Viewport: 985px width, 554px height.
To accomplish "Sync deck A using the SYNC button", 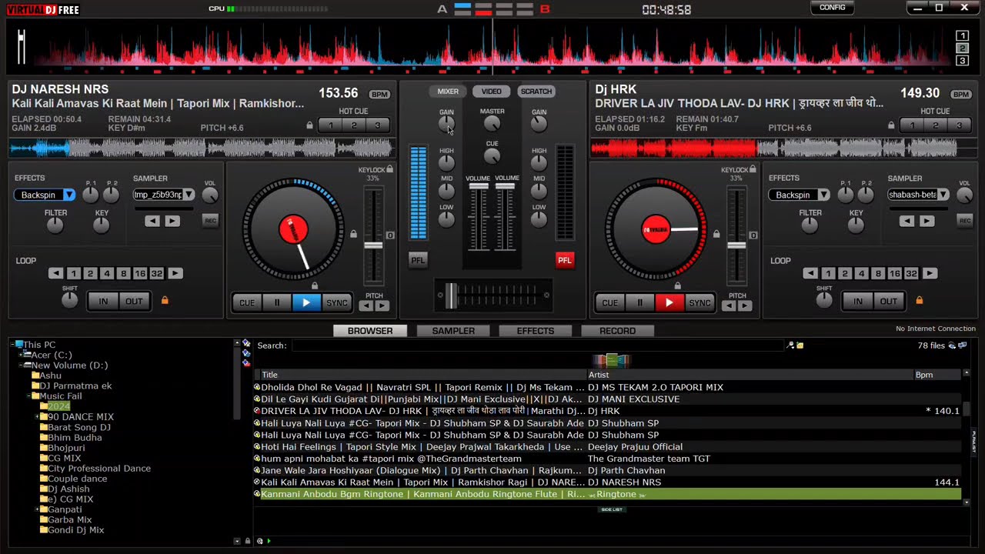I will tap(337, 302).
